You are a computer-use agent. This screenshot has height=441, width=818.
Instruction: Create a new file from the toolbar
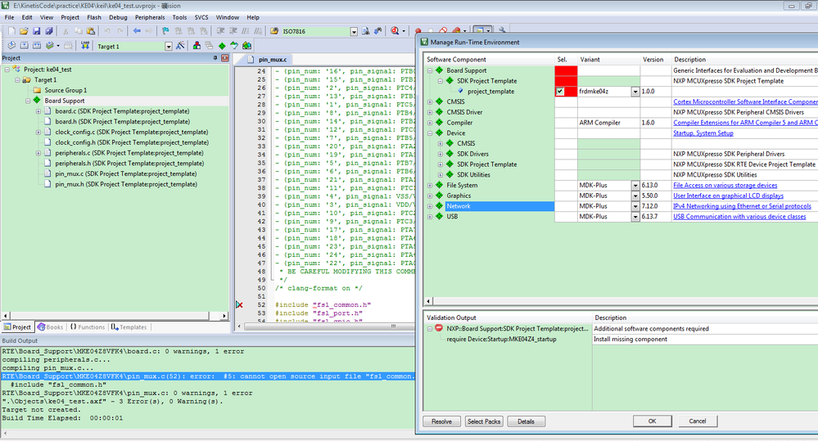tap(11, 31)
